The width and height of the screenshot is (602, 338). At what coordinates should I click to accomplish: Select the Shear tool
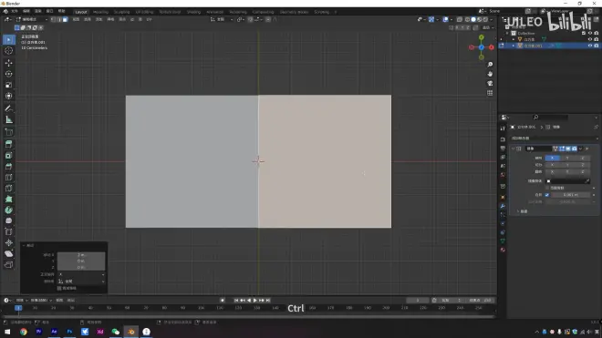(x=9, y=253)
